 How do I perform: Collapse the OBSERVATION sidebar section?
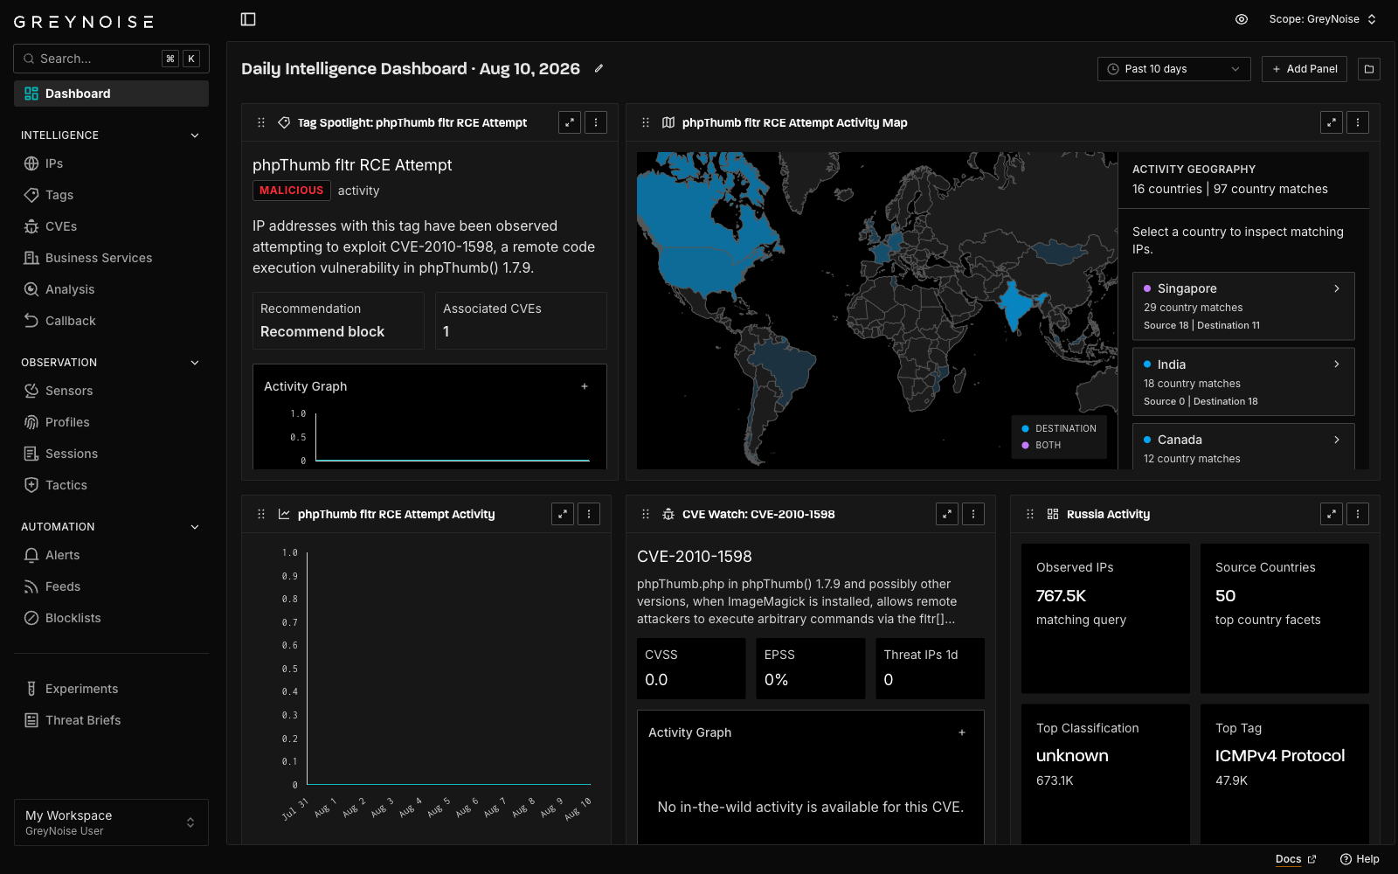(195, 363)
